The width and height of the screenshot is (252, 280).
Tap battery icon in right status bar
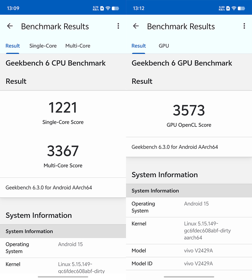[x=242, y=8]
